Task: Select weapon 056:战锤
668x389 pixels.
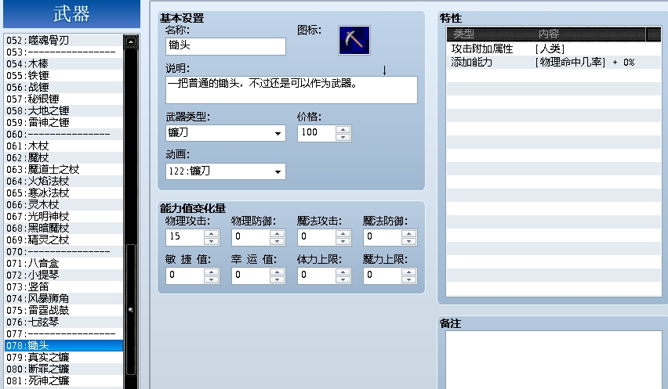Action: point(64,87)
